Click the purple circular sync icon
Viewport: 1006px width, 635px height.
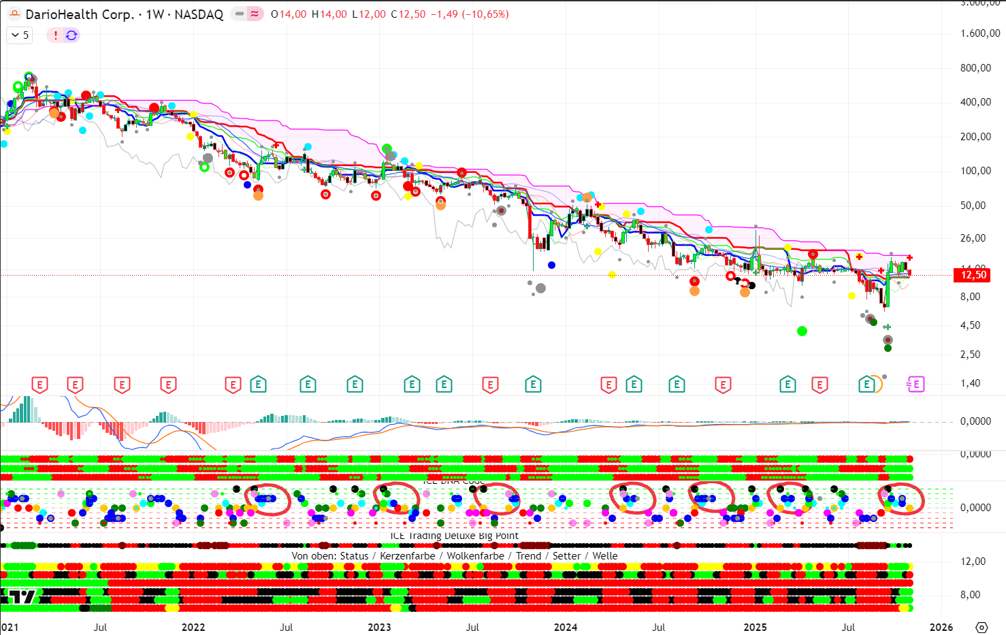71,35
